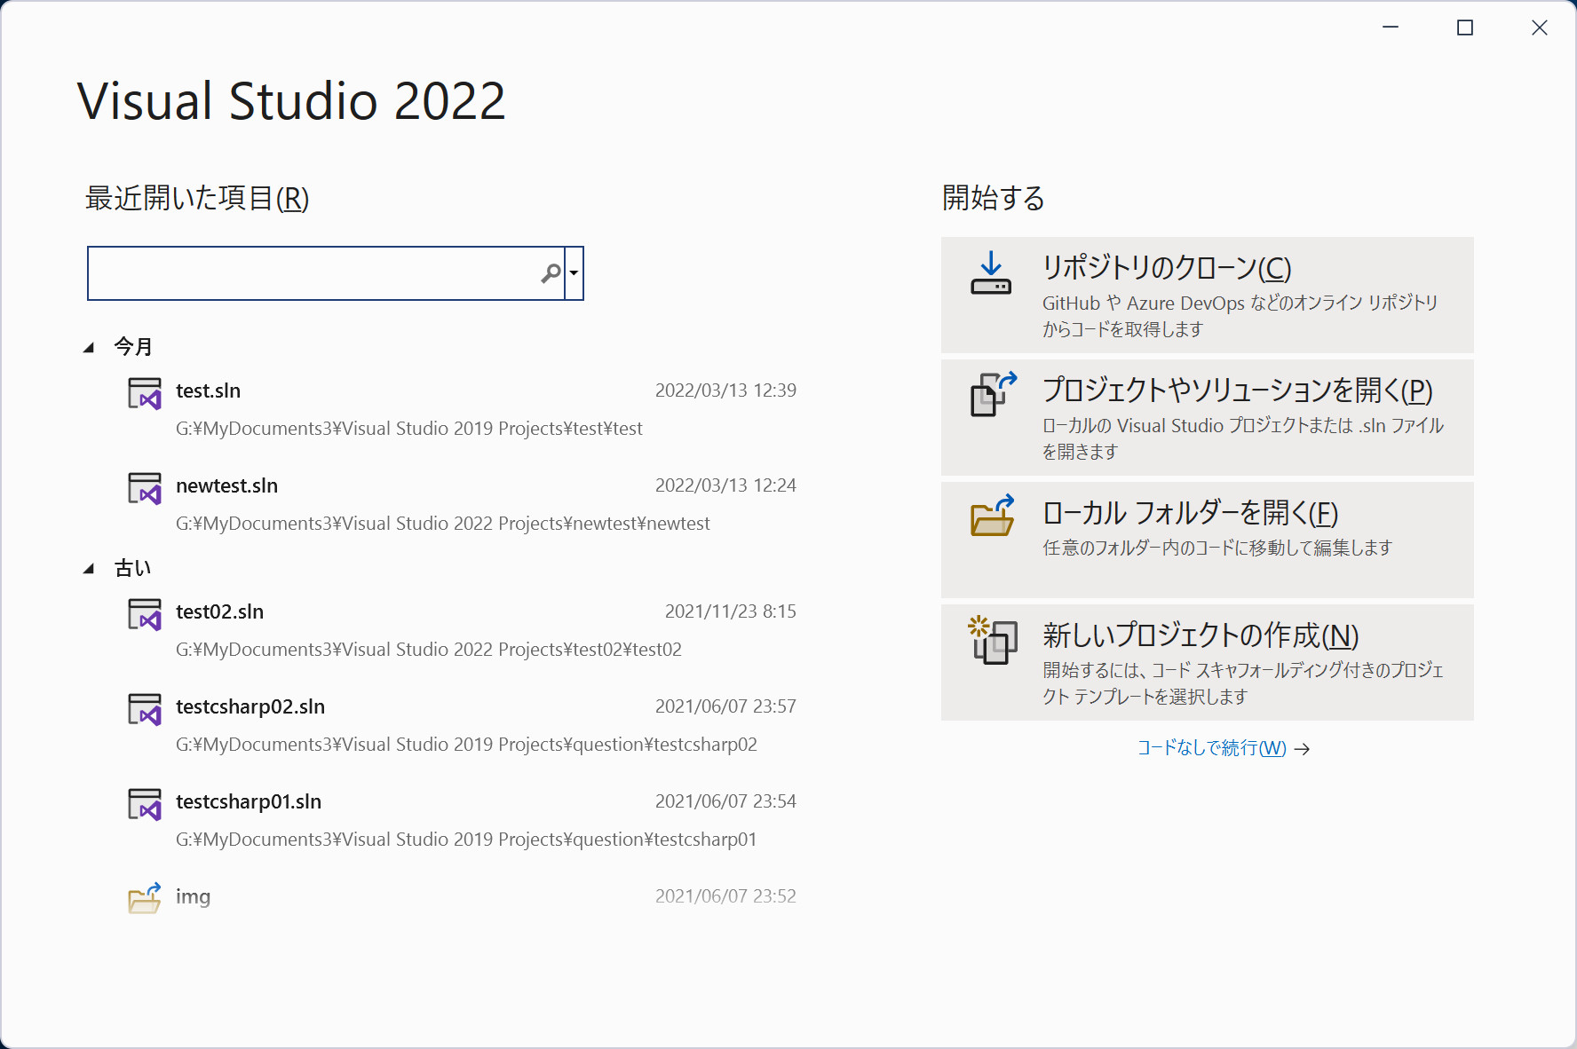Viewport: 1577px width, 1049px height.
Task: Choose プロジェクトやソリューションを開く(P) option
Action: (1208, 417)
